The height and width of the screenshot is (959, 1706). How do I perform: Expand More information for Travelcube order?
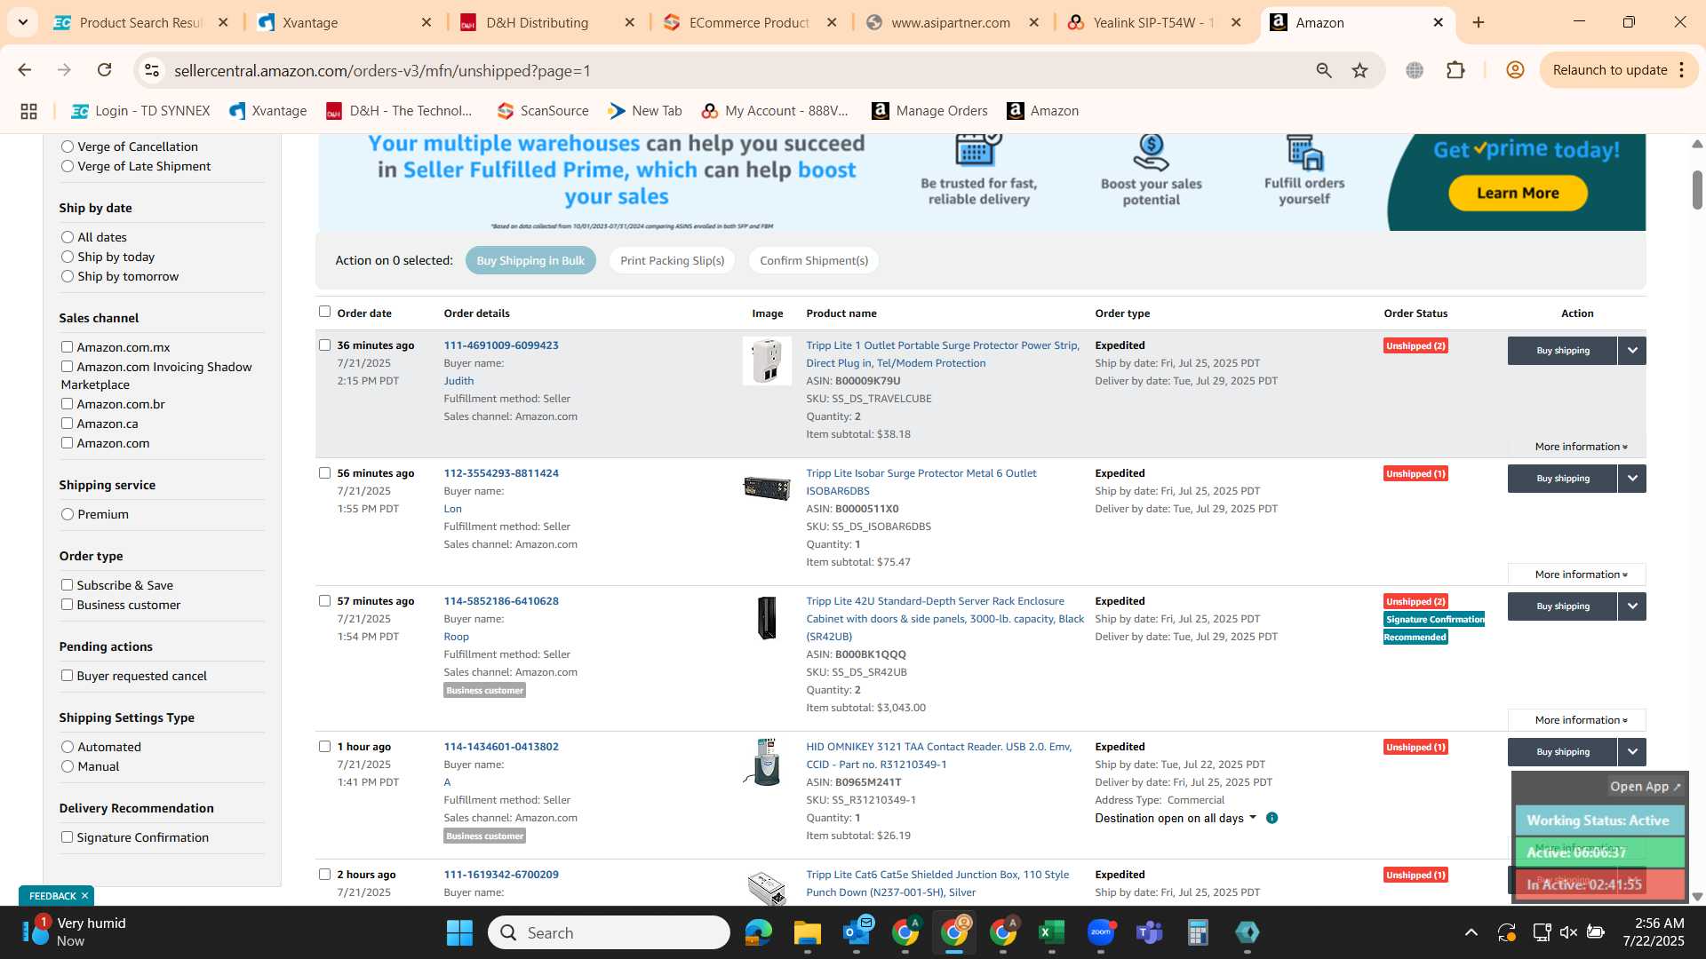pos(1582,447)
